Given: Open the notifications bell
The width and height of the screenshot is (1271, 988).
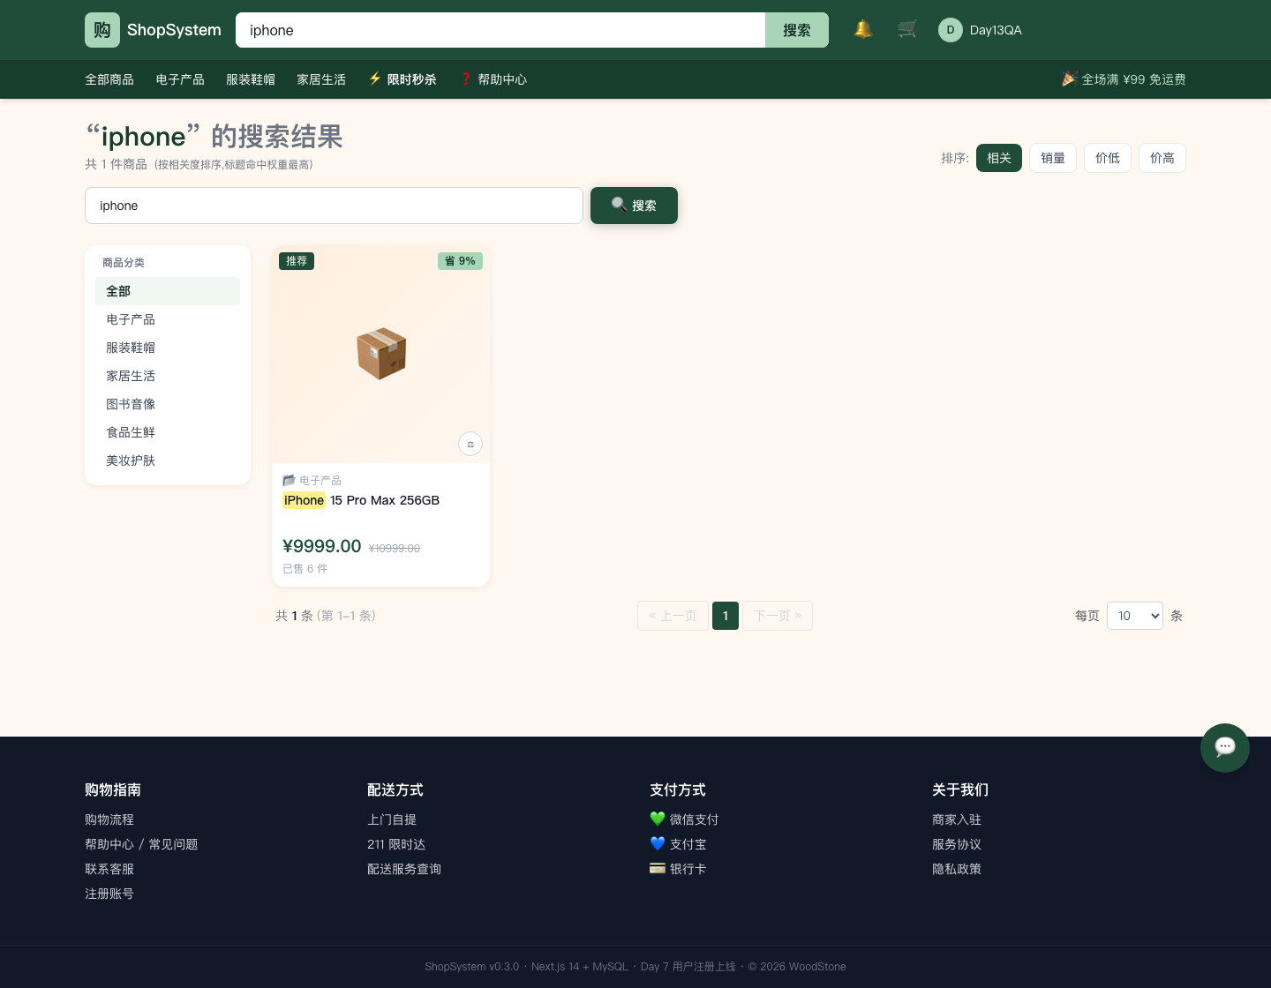Looking at the screenshot, I should (x=863, y=29).
